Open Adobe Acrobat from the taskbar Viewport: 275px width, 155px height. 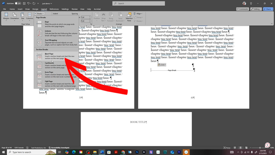coord(116,152)
